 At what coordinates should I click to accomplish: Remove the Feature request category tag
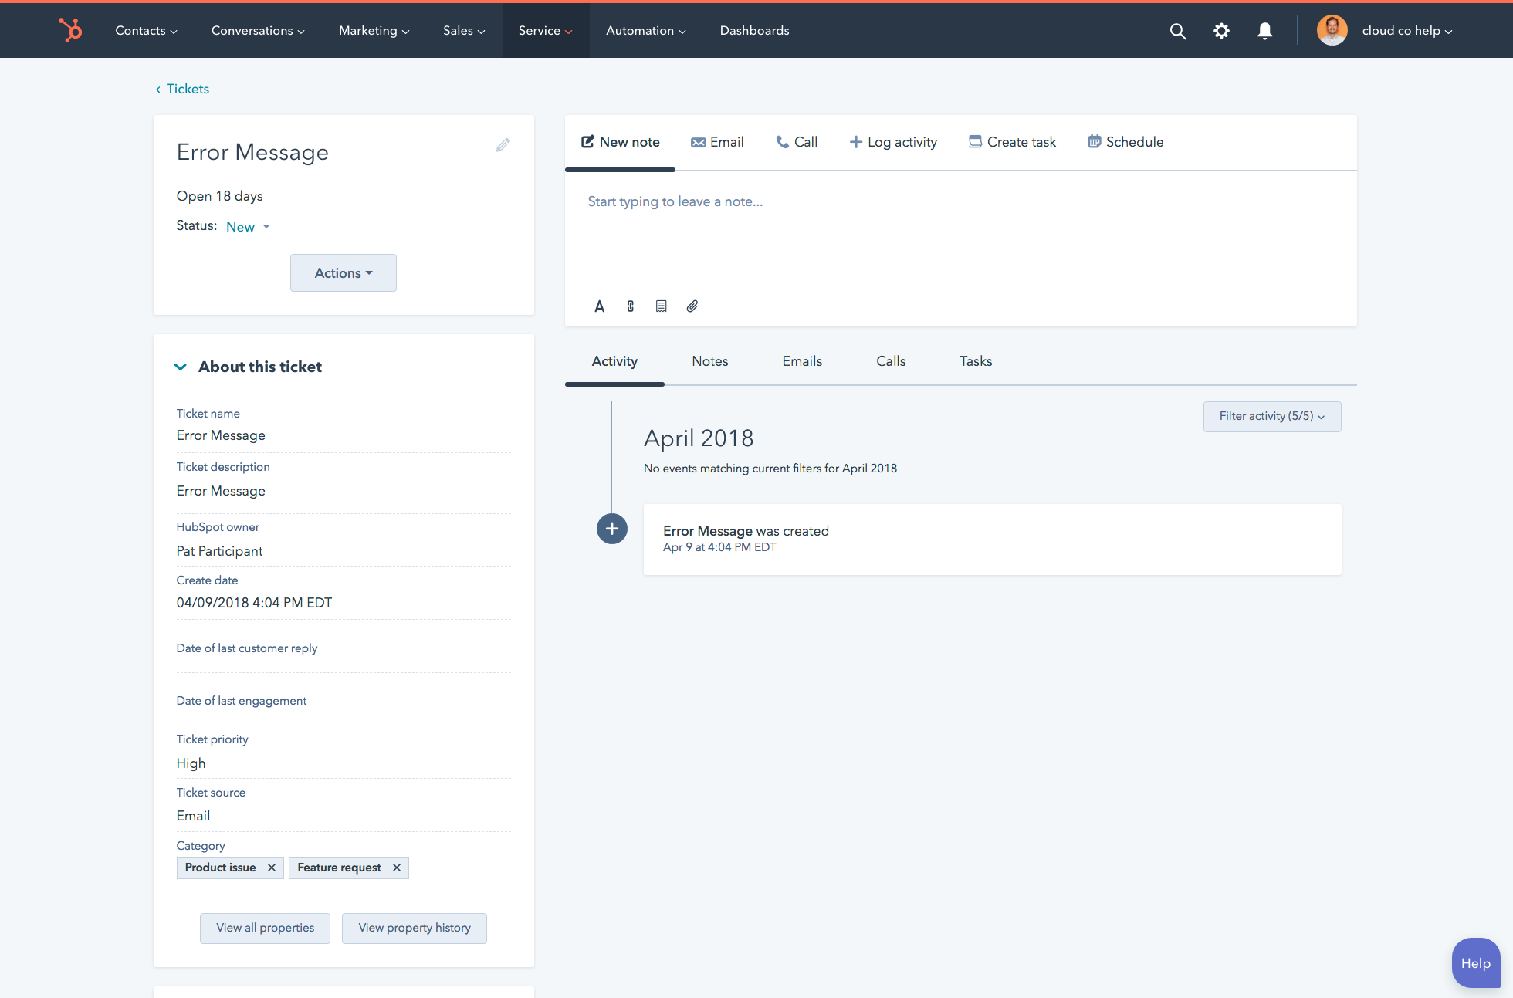(397, 868)
